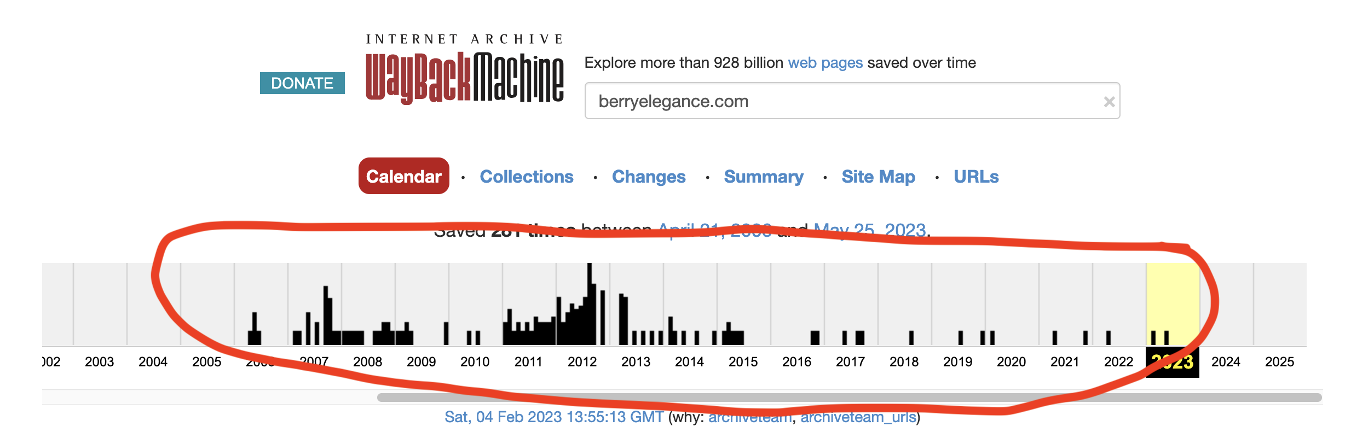Viewport: 1351px width, 444px height.
Task: Open the Sat, 04 Feb 2023 capture link
Action: (554, 417)
